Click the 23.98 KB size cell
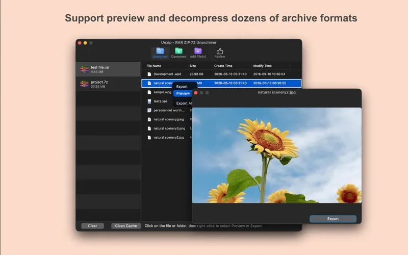Image resolution: width=408 pixels, height=255 pixels. click(x=196, y=74)
